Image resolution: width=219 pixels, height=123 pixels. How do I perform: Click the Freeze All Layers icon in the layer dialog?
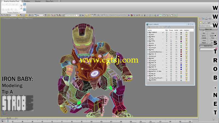[169, 27]
